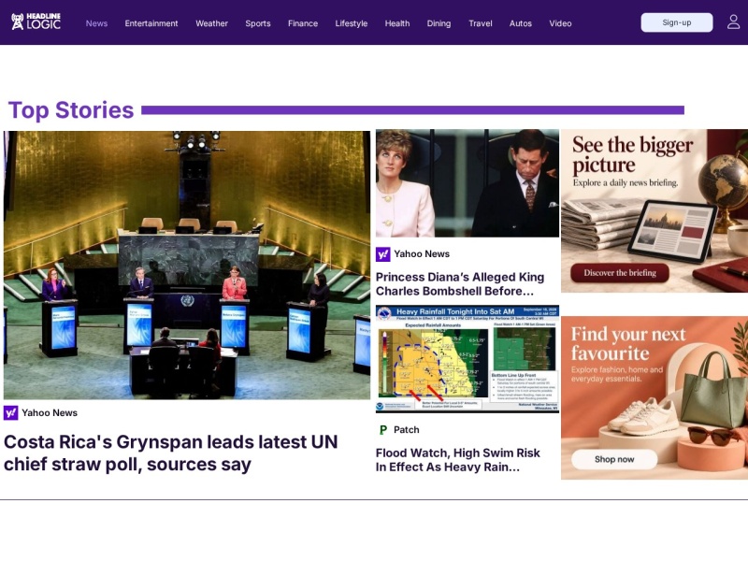Navigate to Finance
748x561 pixels.
click(303, 23)
